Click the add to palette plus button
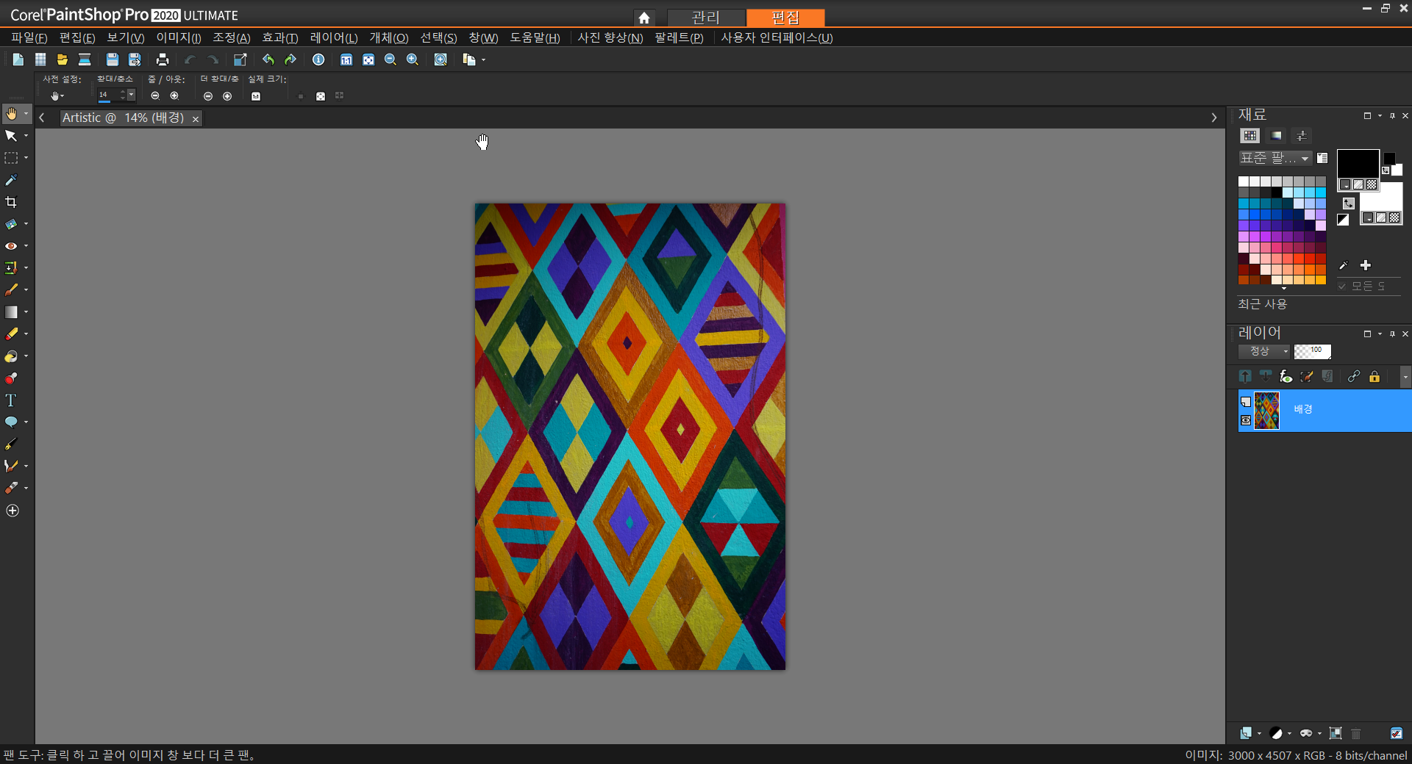The width and height of the screenshot is (1412, 764). (x=1366, y=265)
